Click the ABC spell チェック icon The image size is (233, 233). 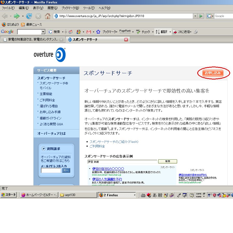click(x=138, y=32)
